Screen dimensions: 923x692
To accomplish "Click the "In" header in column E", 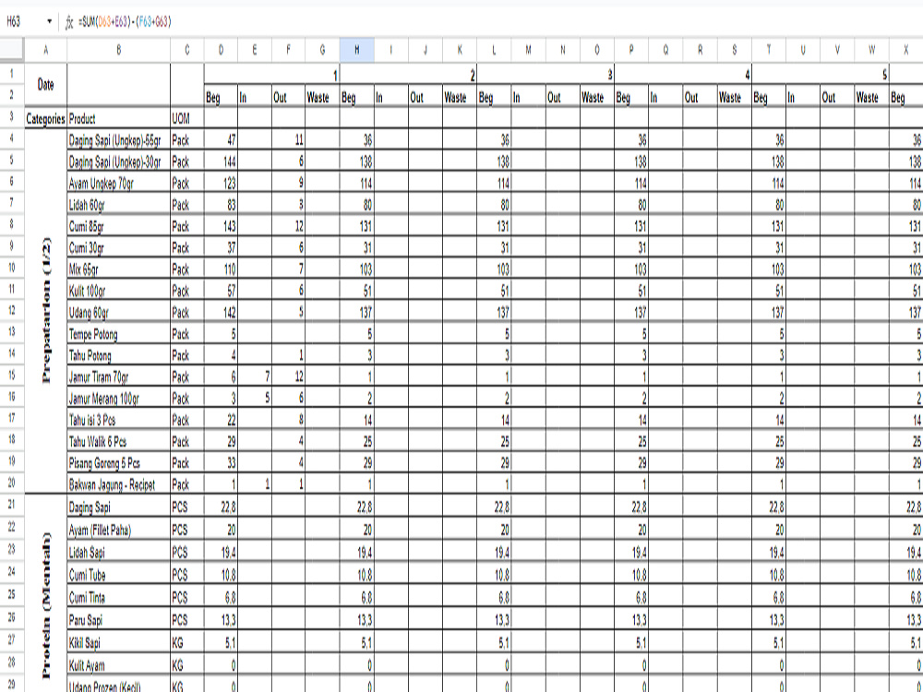I will (x=255, y=97).
